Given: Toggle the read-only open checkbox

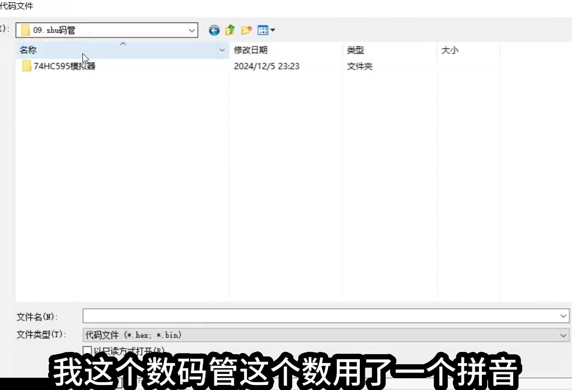Looking at the screenshot, I should click(87, 351).
